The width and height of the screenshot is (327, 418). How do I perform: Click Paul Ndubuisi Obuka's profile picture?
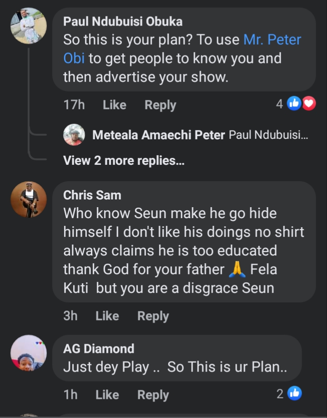coord(29,26)
